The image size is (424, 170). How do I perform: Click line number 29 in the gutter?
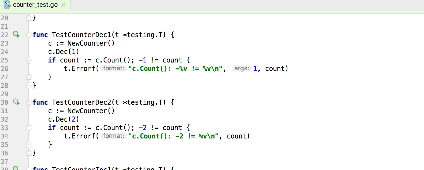[4, 94]
